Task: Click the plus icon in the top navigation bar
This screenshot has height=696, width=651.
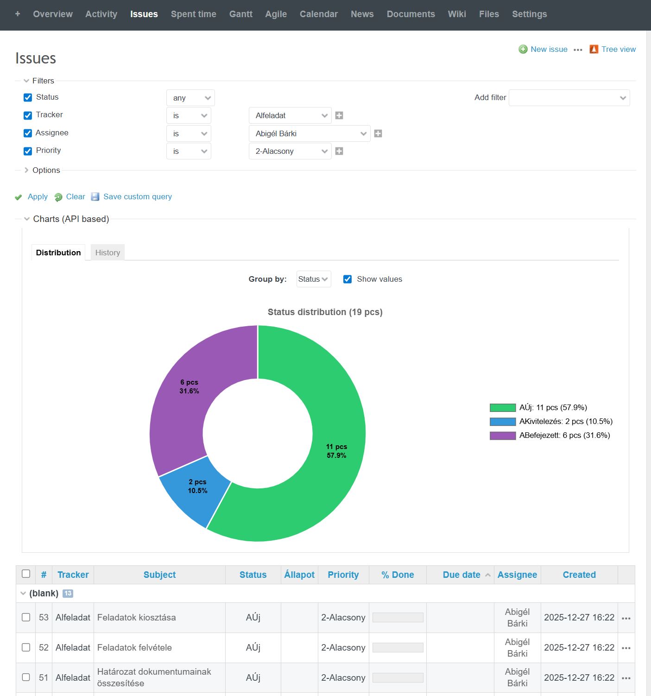Action: [18, 14]
